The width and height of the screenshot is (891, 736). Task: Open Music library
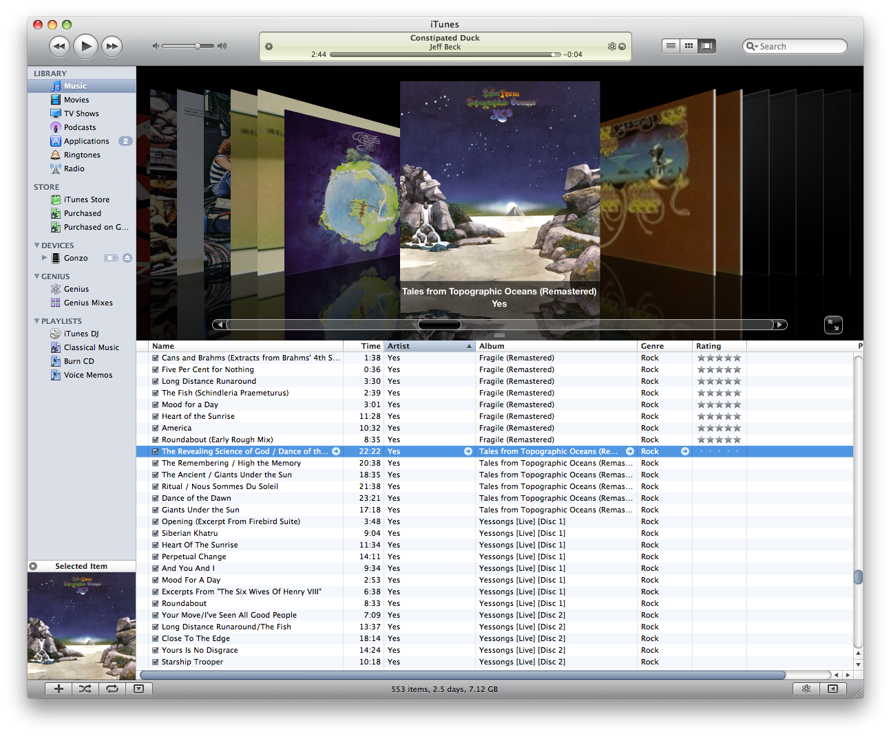(x=82, y=86)
